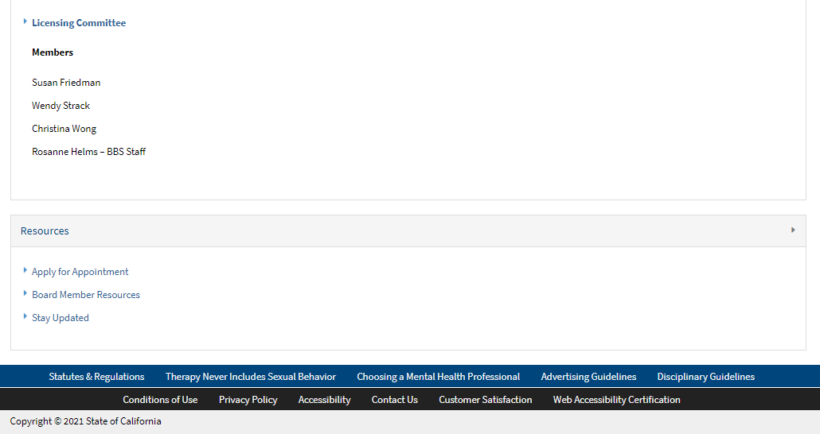Open Disciplinary Guidelines footer link
The height and width of the screenshot is (434, 820).
pos(706,377)
